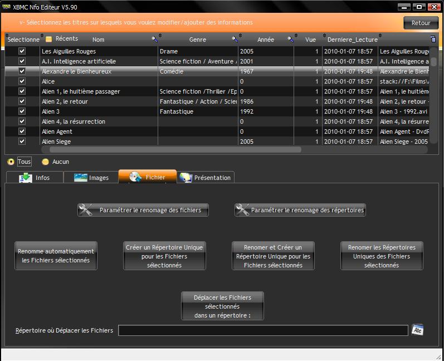444x361 pixels.
Task: Click the horizontal scrollbar under the film list
Action: click(175, 149)
